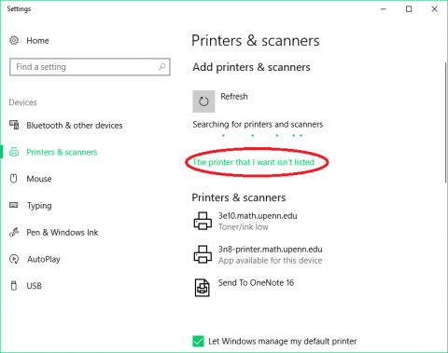Image resolution: width=448 pixels, height=353 pixels.
Task: Click the 3e10.math.upenn.edu printer icon
Action: tap(203, 221)
